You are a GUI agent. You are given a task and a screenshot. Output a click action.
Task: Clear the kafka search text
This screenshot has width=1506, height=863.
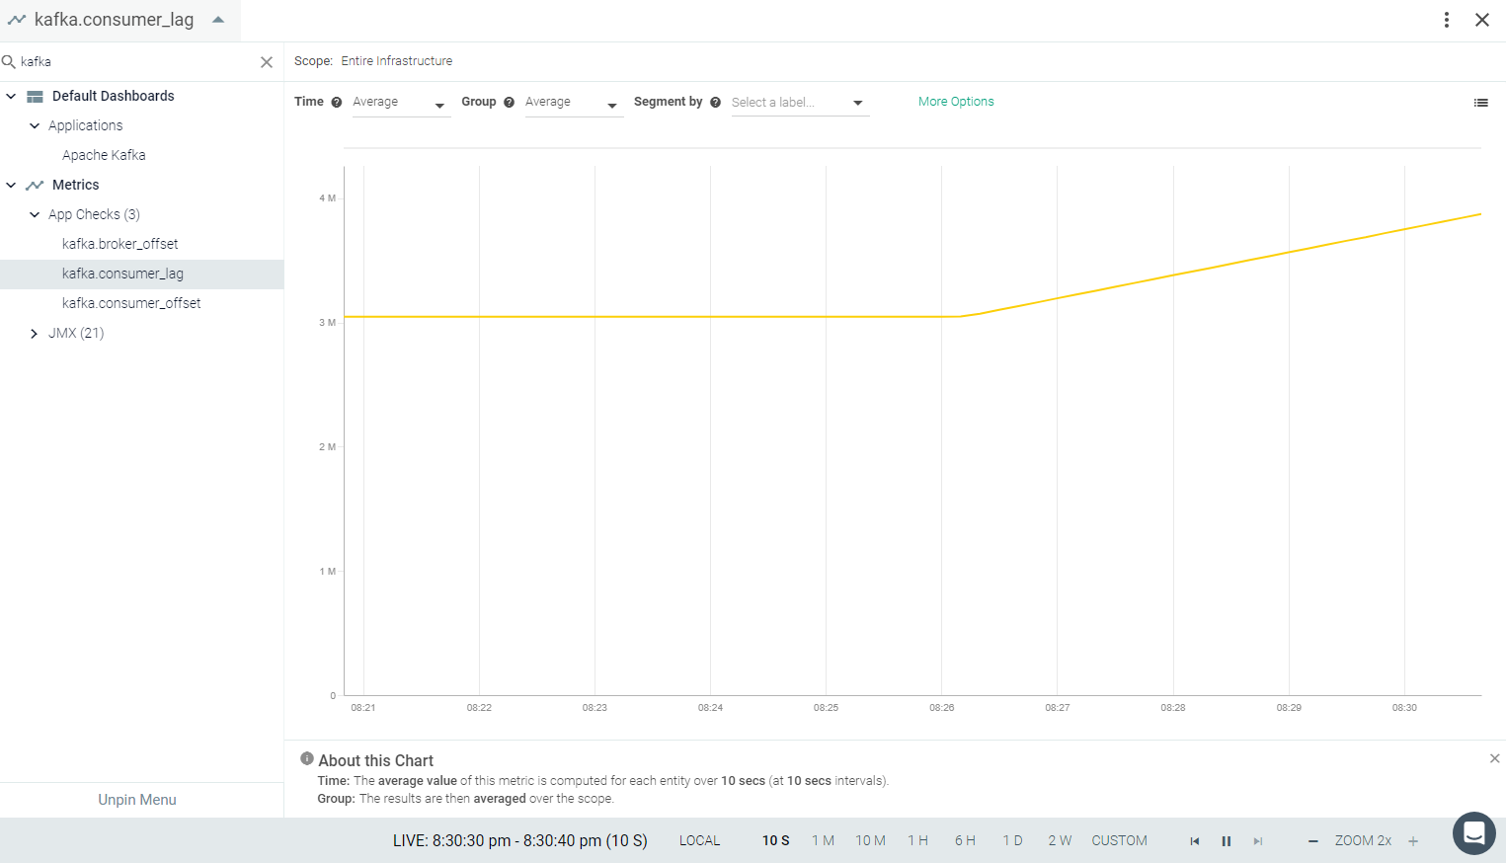coord(267,62)
